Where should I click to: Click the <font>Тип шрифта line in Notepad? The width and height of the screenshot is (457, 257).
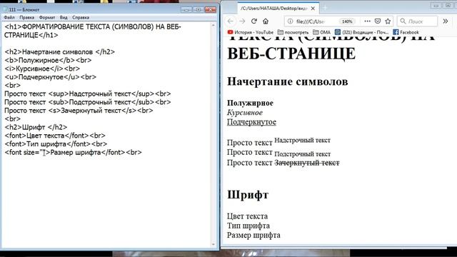[x=56, y=144]
